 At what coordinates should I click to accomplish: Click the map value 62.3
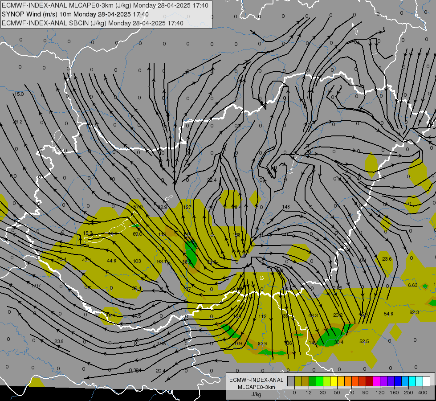[414, 312]
